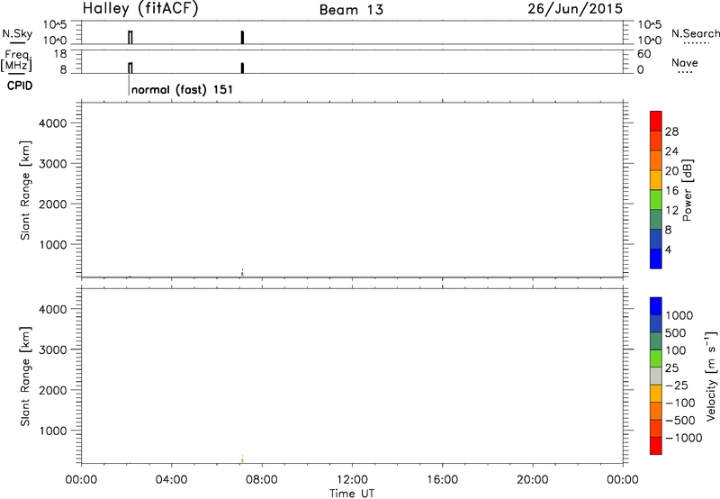Click the power echo near 07:10 UT

242,273
